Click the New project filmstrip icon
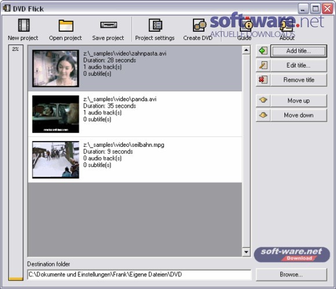336x289 pixels. click(24, 25)
